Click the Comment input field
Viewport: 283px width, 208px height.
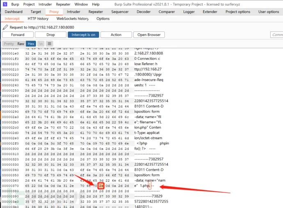277,34
